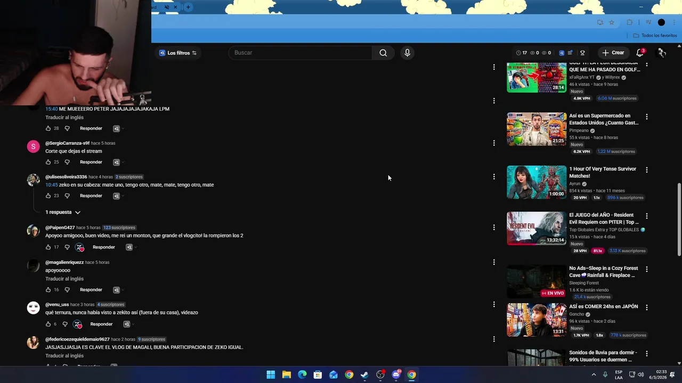Open the 1 Hour Tense Survivor Matches thumbnail

click(537, 182)
